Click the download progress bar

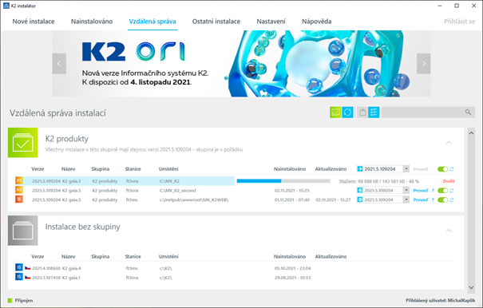(x=283, y=181)
